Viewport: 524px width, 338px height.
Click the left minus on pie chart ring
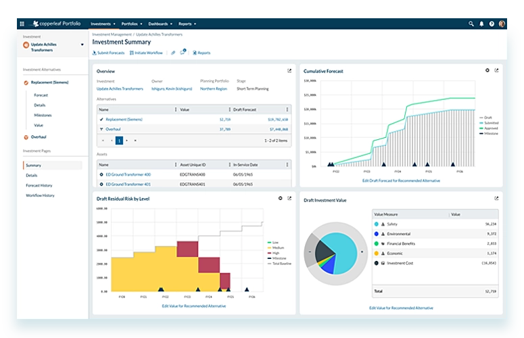pyautogui.click(x=310, y=252)
